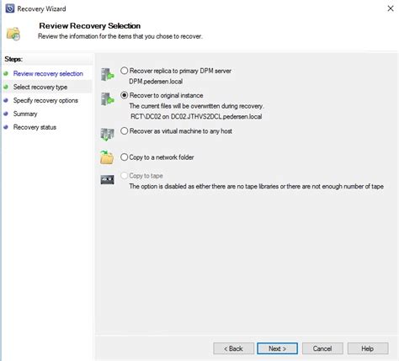Click the network folder icon
Screen dimensions: 399x361
[107, 157]
